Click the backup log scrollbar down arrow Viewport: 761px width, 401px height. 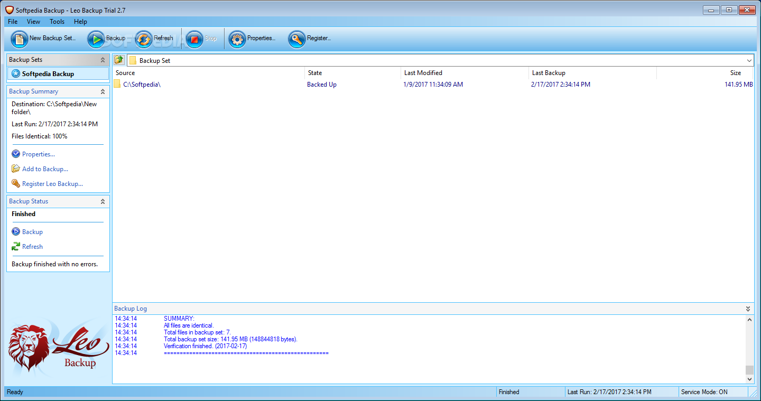(749, 379)
